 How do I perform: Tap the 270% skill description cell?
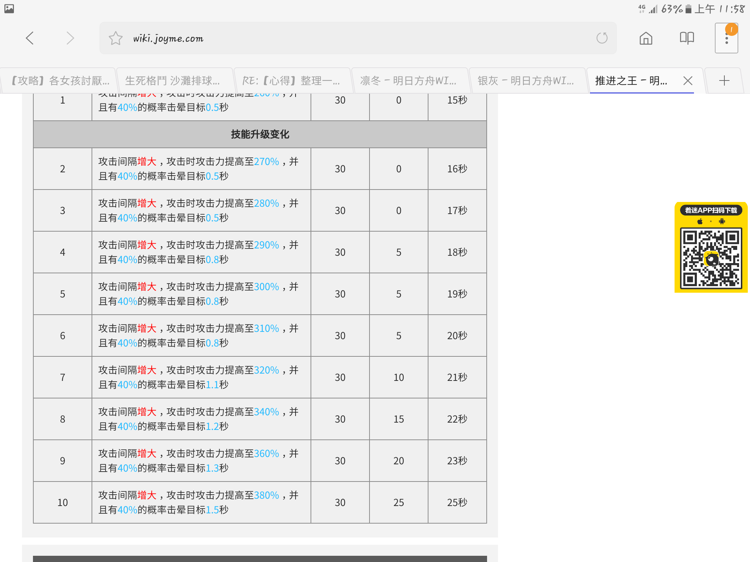coord(201,169)
